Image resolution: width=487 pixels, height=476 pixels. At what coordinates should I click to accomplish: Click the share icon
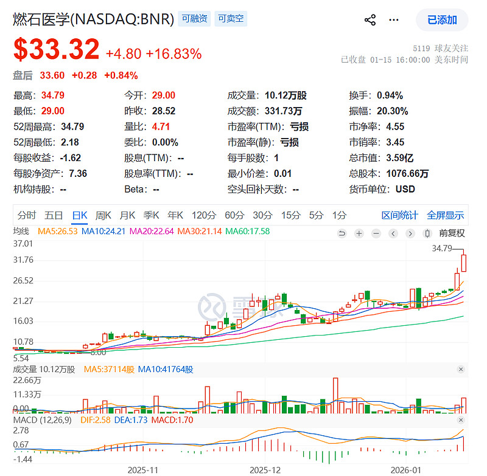pyautogui.click(x=370, y=20)
